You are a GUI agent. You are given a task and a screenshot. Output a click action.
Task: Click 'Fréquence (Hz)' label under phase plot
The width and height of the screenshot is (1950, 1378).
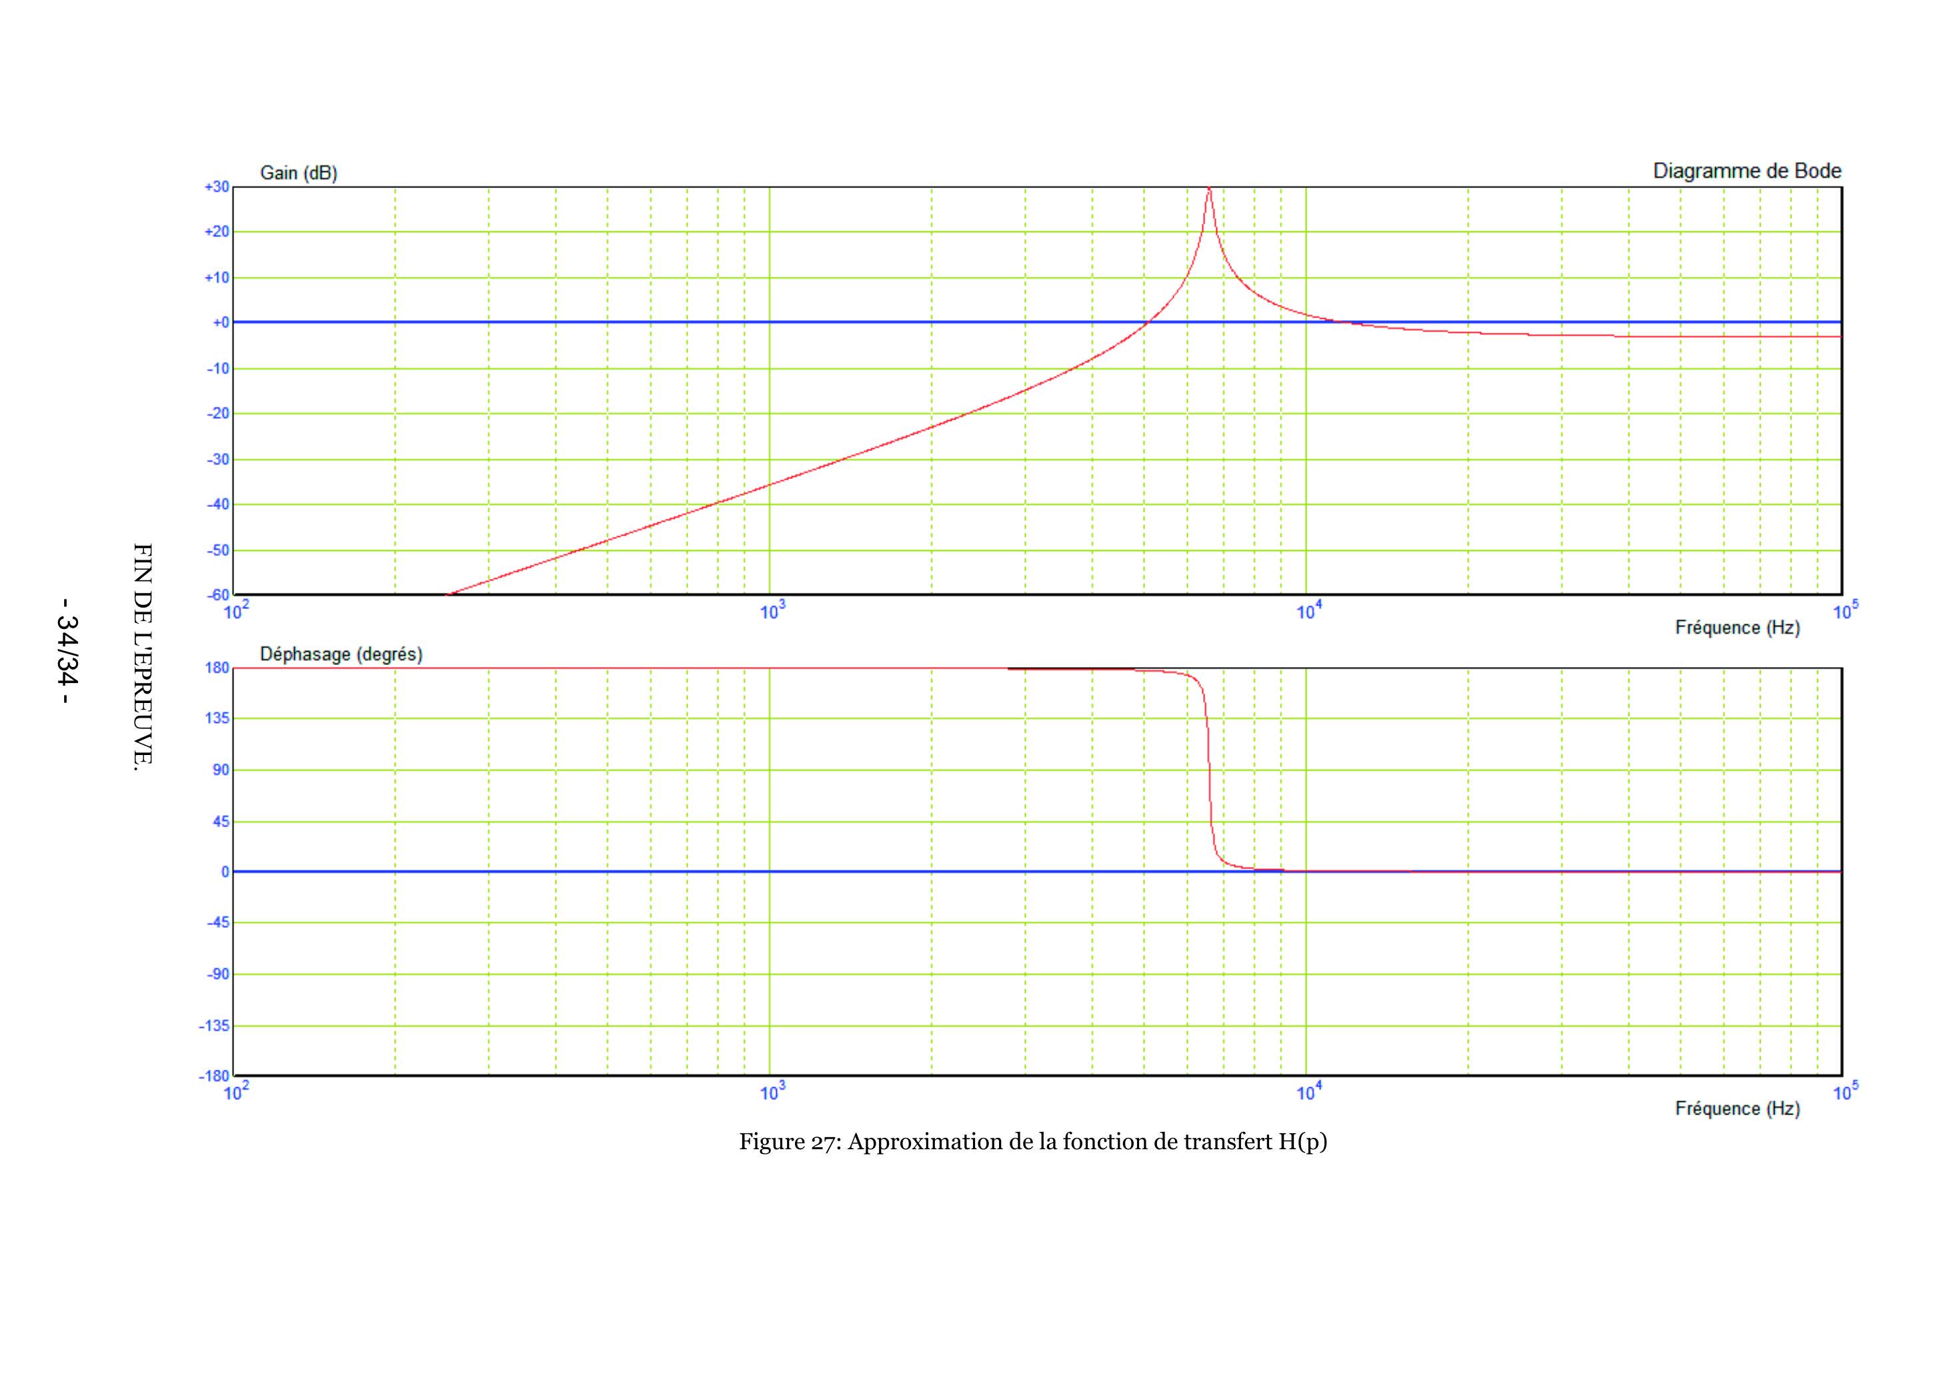tap(1737, 1109)
